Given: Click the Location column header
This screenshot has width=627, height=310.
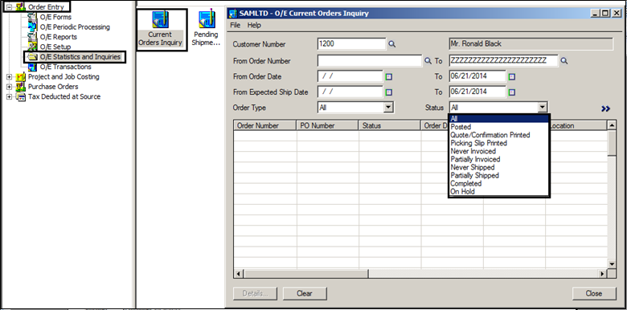Looking at the screenshot, I should point(578,125).
